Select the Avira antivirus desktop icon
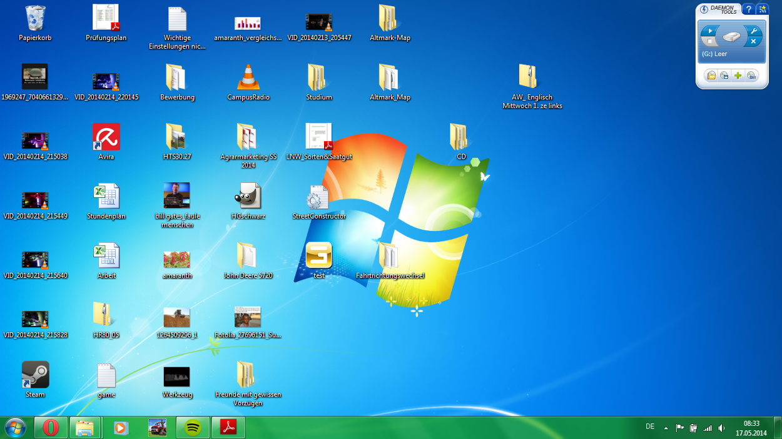 click(x=106, y=137)
